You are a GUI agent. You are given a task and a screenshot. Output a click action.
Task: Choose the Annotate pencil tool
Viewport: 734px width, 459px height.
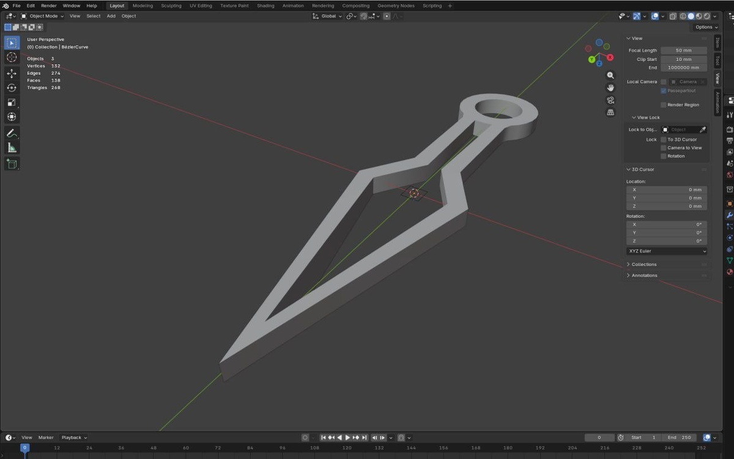pyautogui.click(x=12, y=133)
